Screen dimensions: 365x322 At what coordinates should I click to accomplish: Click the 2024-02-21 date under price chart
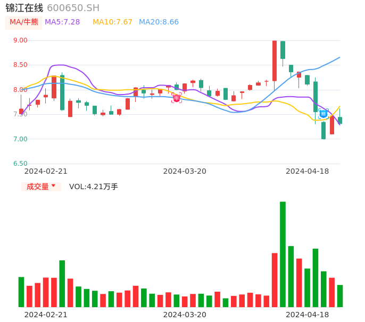click(46, 171)
